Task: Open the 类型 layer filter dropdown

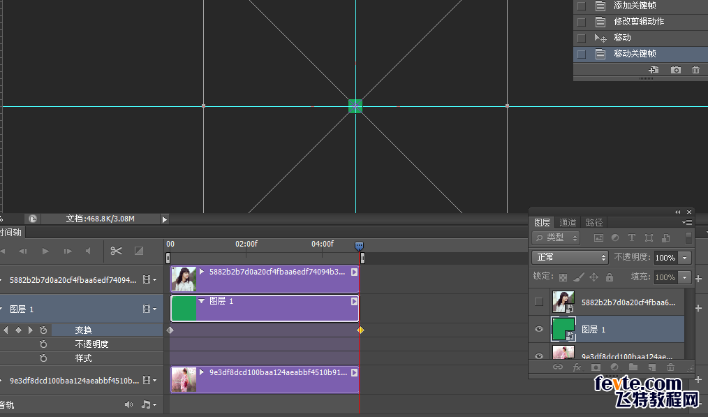Action: tap(556, 237)
